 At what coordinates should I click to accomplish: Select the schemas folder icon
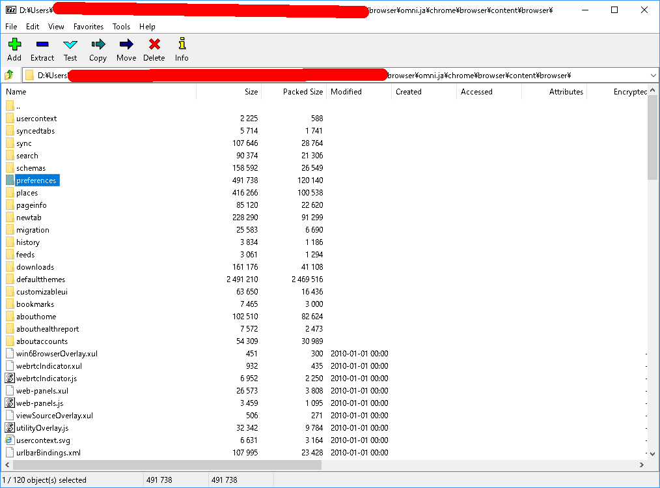(x=10, y=167)
